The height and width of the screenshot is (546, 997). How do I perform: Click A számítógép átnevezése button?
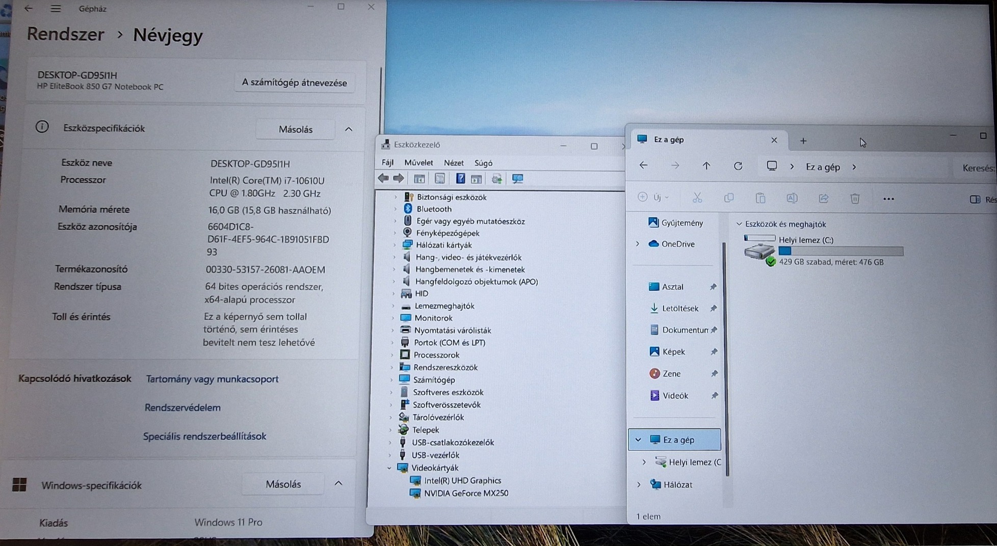pyautogui.click(x=294, y=83)
